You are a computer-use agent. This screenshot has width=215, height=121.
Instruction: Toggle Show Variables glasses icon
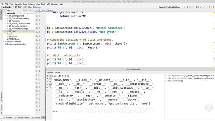(50, 84)
